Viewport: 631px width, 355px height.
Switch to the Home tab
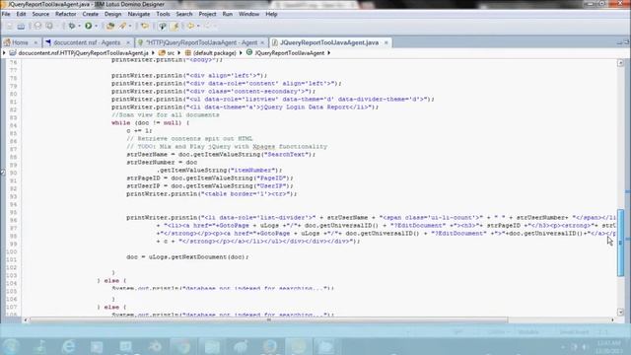click(20, 42)
